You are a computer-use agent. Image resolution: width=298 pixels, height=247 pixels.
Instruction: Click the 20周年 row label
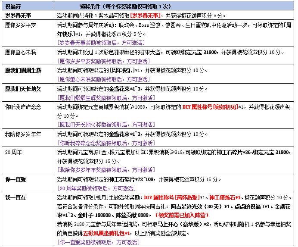[x=14, y=153]
